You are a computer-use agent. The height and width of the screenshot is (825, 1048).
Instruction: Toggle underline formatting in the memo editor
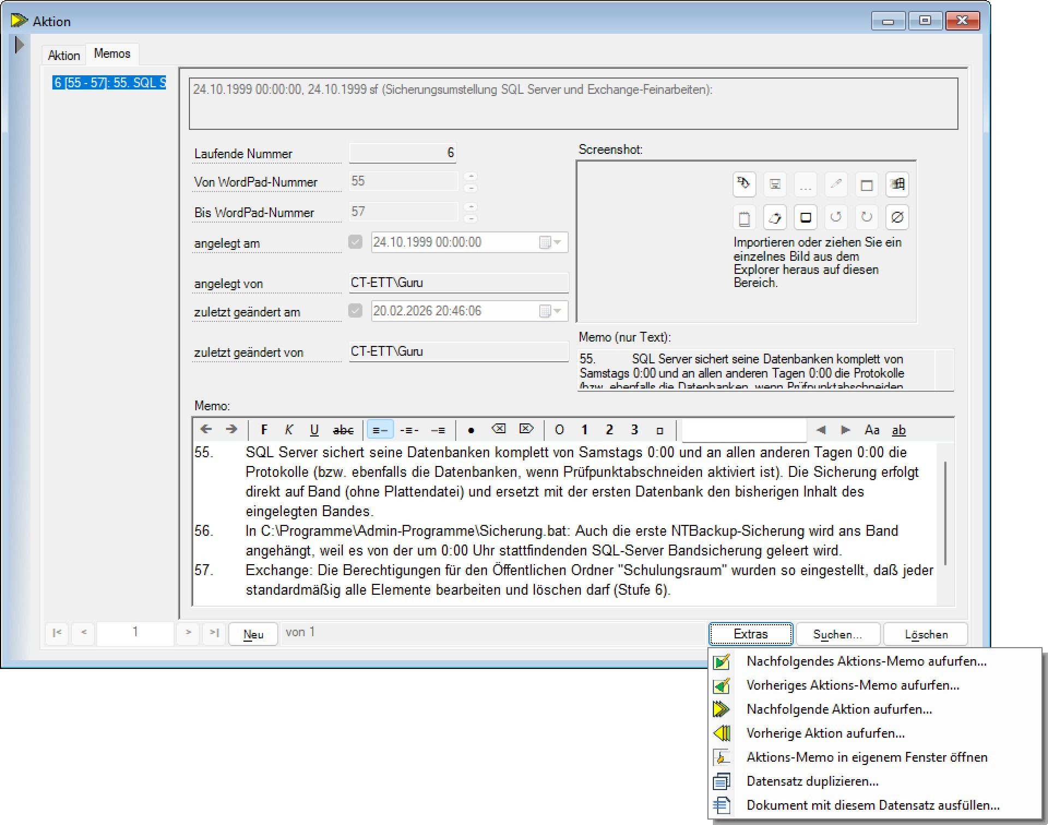314,429
